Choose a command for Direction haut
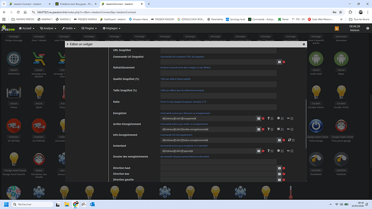This screenshot has height=209, width=372. point(279,168)
